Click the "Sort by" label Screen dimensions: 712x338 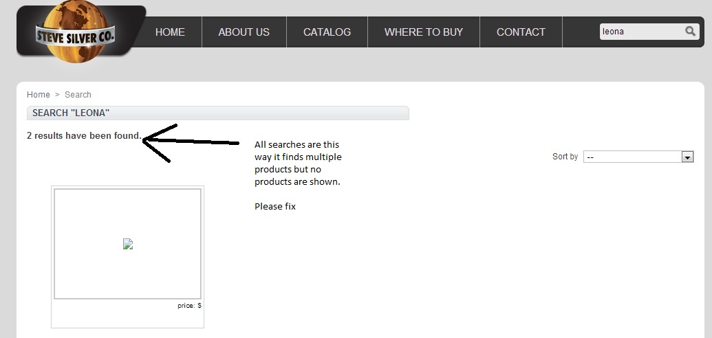(565, 157)
